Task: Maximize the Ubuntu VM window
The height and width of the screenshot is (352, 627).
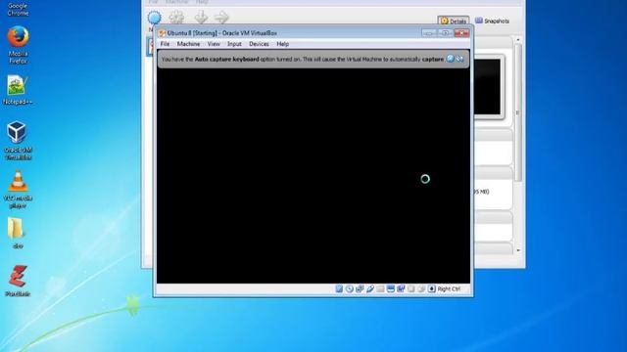Action: click(445, 33)
